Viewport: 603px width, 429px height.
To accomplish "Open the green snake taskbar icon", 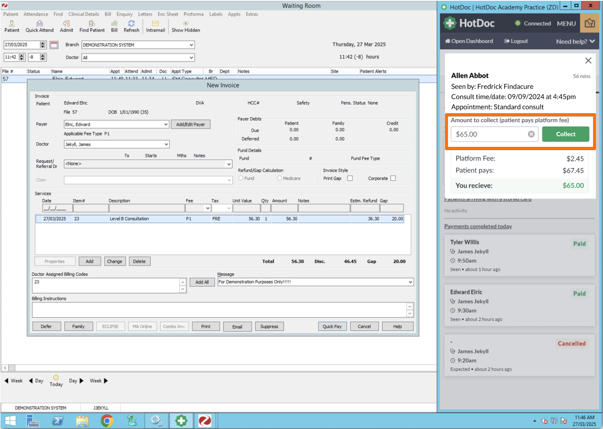I will (x=132, y=421).
